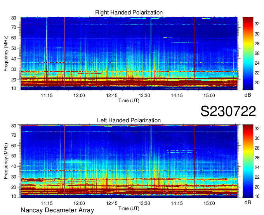The height and width of the screenshot is (215, 264).
Task: Click the "Right Handed Polarization" plot title
Action: click(x=129, y=12)
